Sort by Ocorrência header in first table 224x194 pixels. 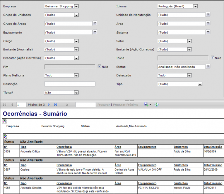click(x=64, y=147)
